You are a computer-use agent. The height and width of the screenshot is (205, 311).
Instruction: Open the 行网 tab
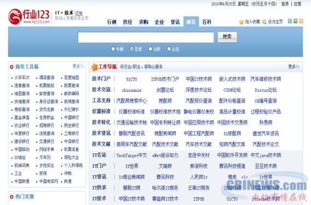[112, 22]
